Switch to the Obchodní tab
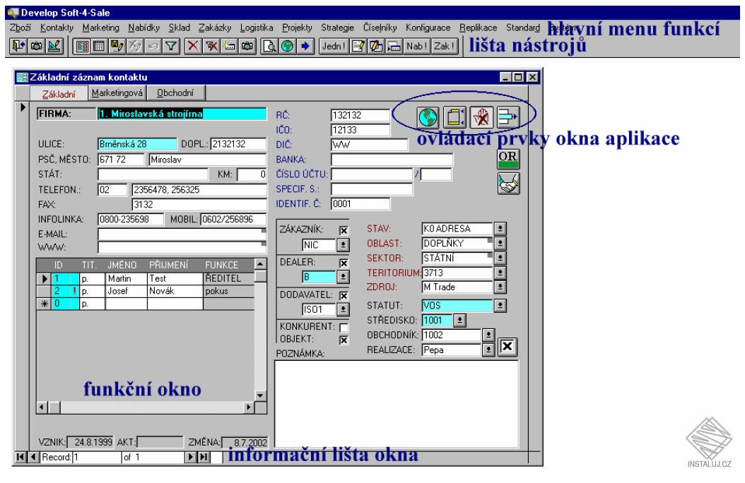This screenshot has height=483, width=745. point(175,93)
